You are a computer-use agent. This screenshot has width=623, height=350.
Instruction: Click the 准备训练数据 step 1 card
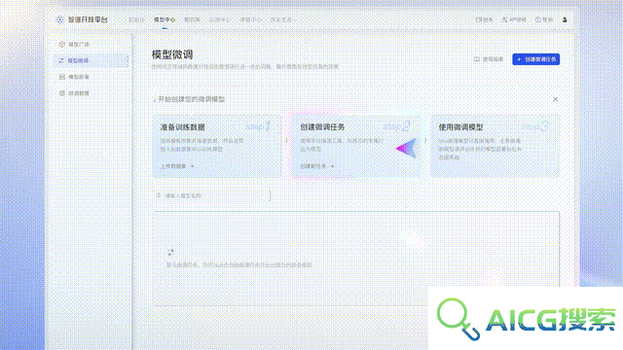coord(217,146)
